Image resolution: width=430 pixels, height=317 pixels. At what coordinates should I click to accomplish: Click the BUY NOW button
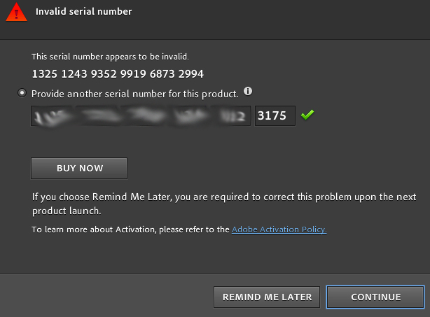[x=79, y=168]
